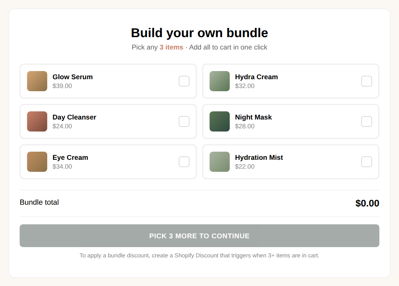The width and height of the screenshot is (399, 286).
Task: Click the $0.00 bundle total amount
Action: [x=367, y=203]
